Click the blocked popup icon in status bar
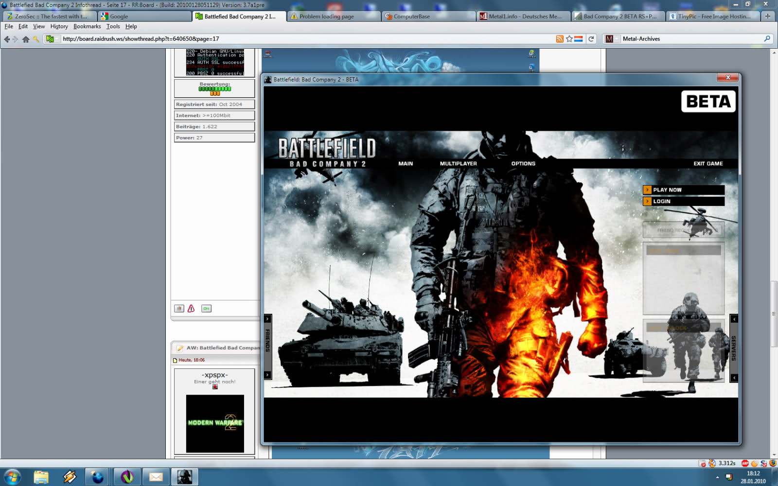 click(702, 463)
